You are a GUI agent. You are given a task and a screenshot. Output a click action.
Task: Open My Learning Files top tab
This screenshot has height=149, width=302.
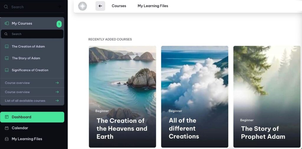pos(153,6)
